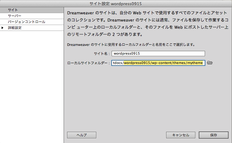This screenshot has width=232, height=143.
Task: Click the サイト名 input field
Action: 158,53
